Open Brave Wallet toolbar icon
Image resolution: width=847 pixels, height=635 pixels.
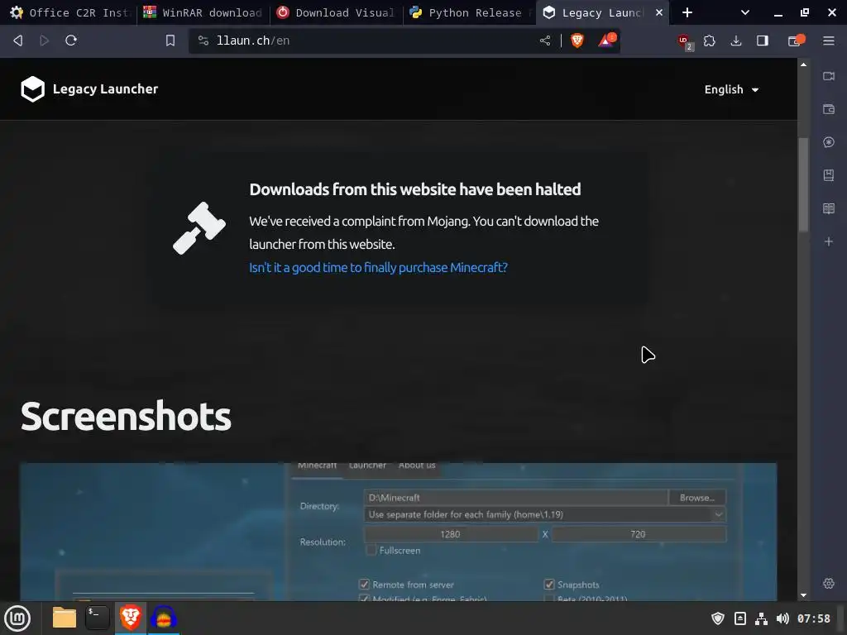pyautogui.click(x=796, y=41)
